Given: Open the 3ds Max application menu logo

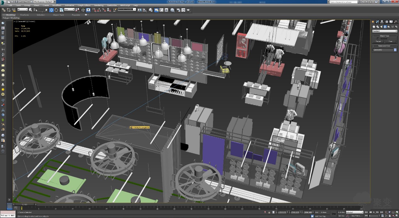Looking at the screenshot, I should click(3, 2).
